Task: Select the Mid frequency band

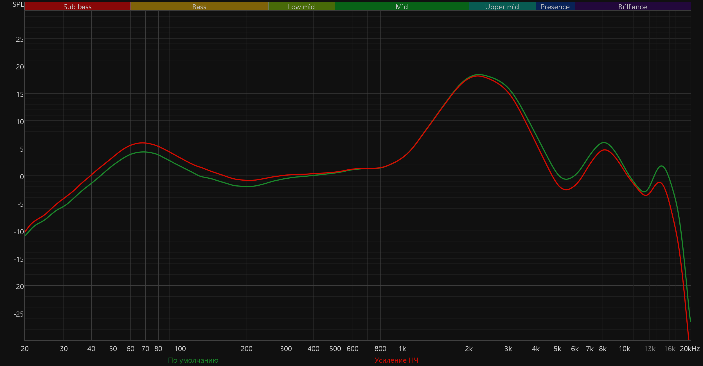Action: (402, 6)
